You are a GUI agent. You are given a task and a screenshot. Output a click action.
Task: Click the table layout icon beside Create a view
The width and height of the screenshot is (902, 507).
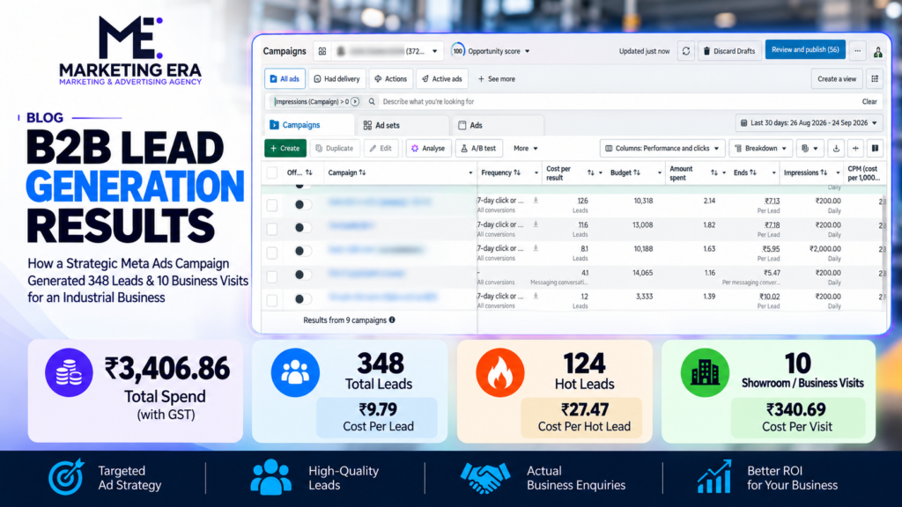point(875,78)
